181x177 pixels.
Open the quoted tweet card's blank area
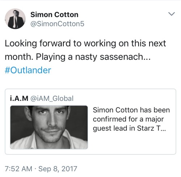(131, 142)
